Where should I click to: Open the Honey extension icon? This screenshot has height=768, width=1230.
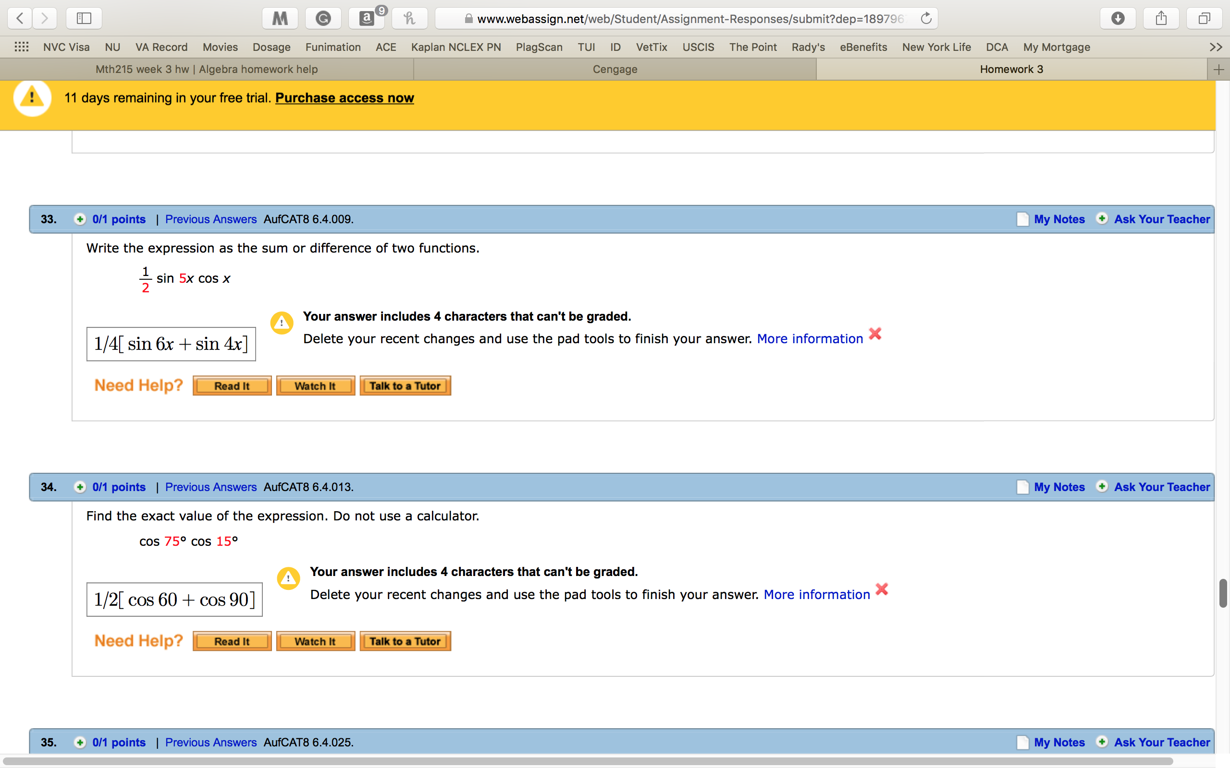click(x=410, y=19)
